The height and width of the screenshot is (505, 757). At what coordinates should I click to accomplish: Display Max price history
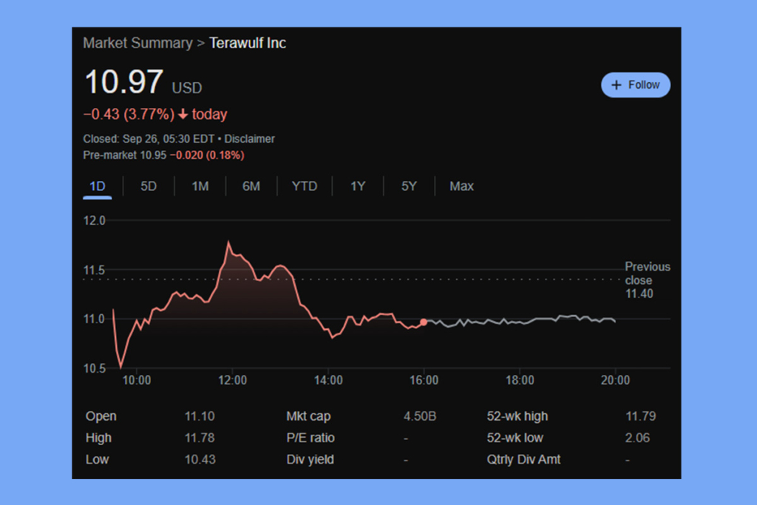[461, 186]
